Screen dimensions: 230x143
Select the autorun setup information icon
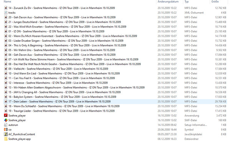[x=6, y=125]
